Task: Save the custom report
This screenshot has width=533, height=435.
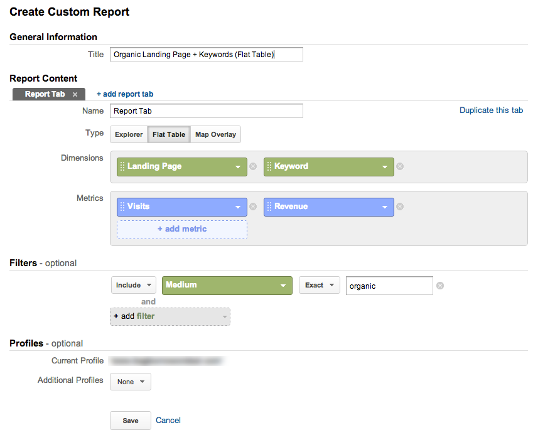Action: tap(131, 421)
